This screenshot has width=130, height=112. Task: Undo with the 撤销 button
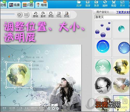(x=35, y=15)
